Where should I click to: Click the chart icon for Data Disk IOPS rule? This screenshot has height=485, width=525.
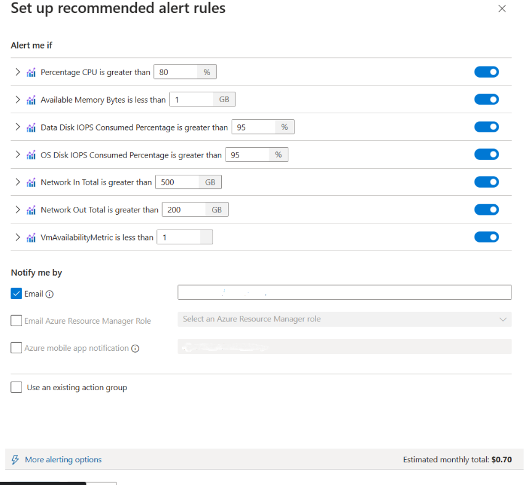coord(31,127)
